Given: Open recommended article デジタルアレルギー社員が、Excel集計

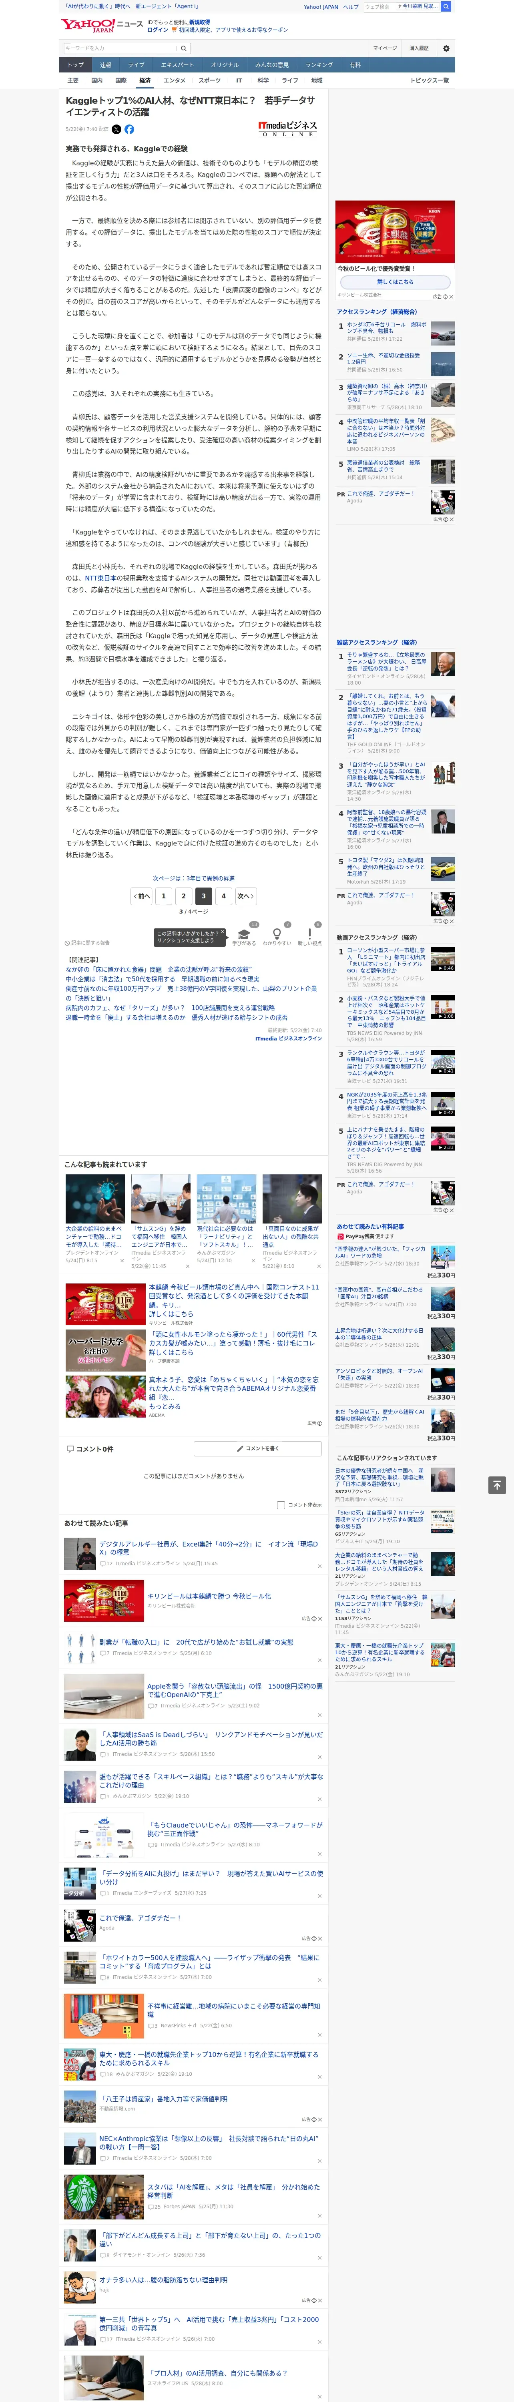Looking at the screenshot, I should click(x=209, y=1548).
